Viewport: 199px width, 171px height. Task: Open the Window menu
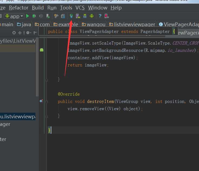[98, 8]
